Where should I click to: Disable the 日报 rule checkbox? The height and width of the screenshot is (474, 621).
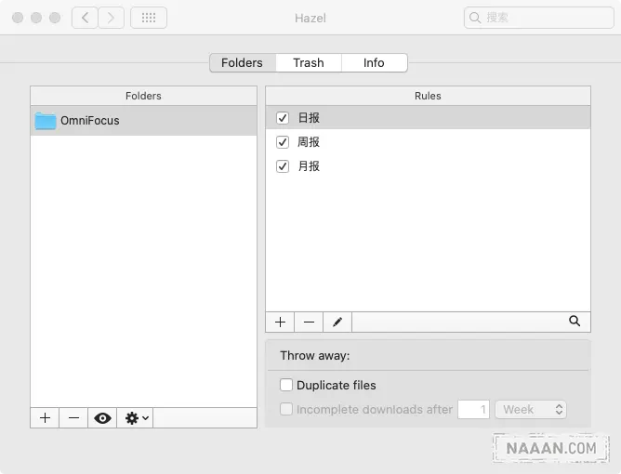click(284, 118)
